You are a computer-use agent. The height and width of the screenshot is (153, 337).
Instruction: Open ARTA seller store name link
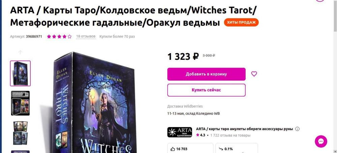[244, 129]
